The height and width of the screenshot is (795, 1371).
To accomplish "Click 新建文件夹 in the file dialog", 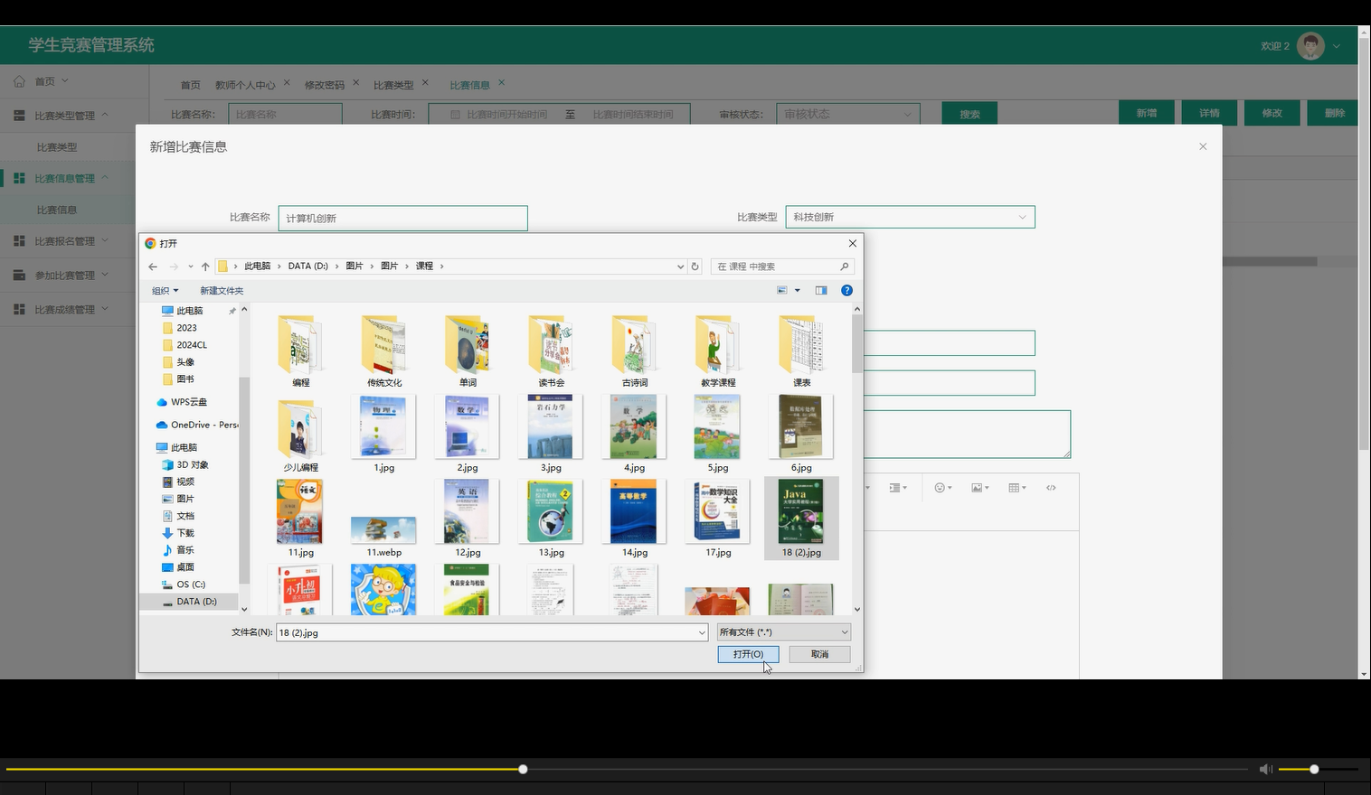I will pyautogui.click(x=222, y=291).
